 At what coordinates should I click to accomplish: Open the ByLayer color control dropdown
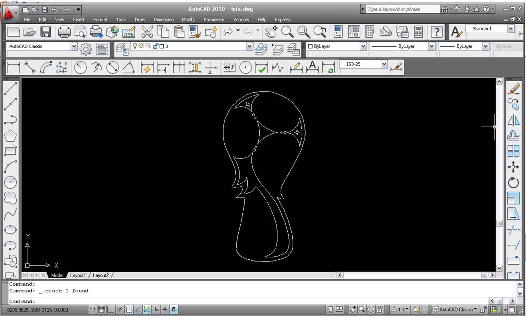363,46
